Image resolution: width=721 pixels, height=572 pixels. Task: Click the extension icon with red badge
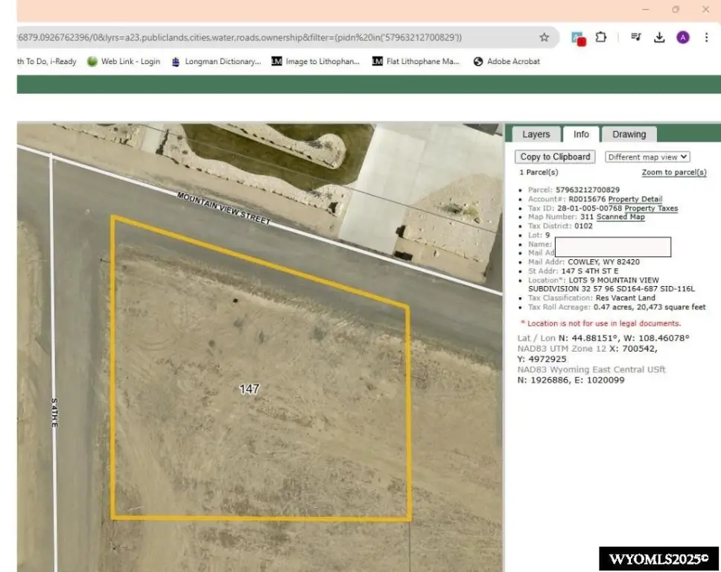[x=578, y=38]
